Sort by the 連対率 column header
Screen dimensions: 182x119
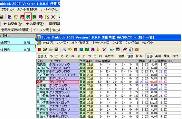click(153, 61)
